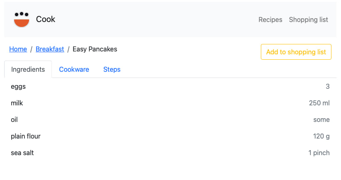Open the Shopping list page

[x=308, y=20]
